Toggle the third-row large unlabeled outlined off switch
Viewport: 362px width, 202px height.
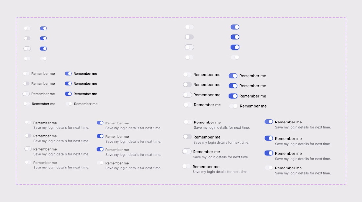point(189,47)
